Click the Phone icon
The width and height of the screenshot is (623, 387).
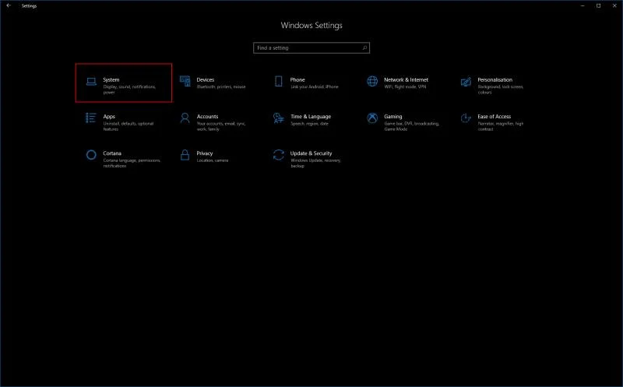pos(279,82)
